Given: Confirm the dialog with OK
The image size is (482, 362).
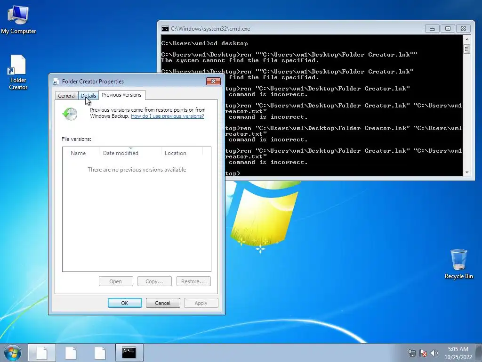Looking at the screenshot, I should (125, 303).
